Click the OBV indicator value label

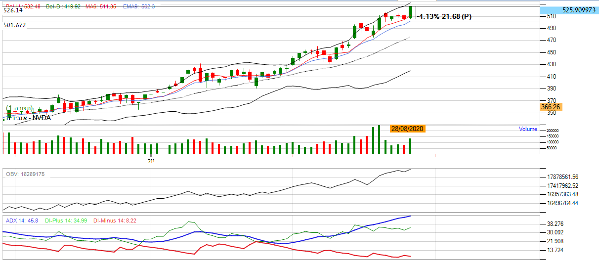(x=25, y=174)
